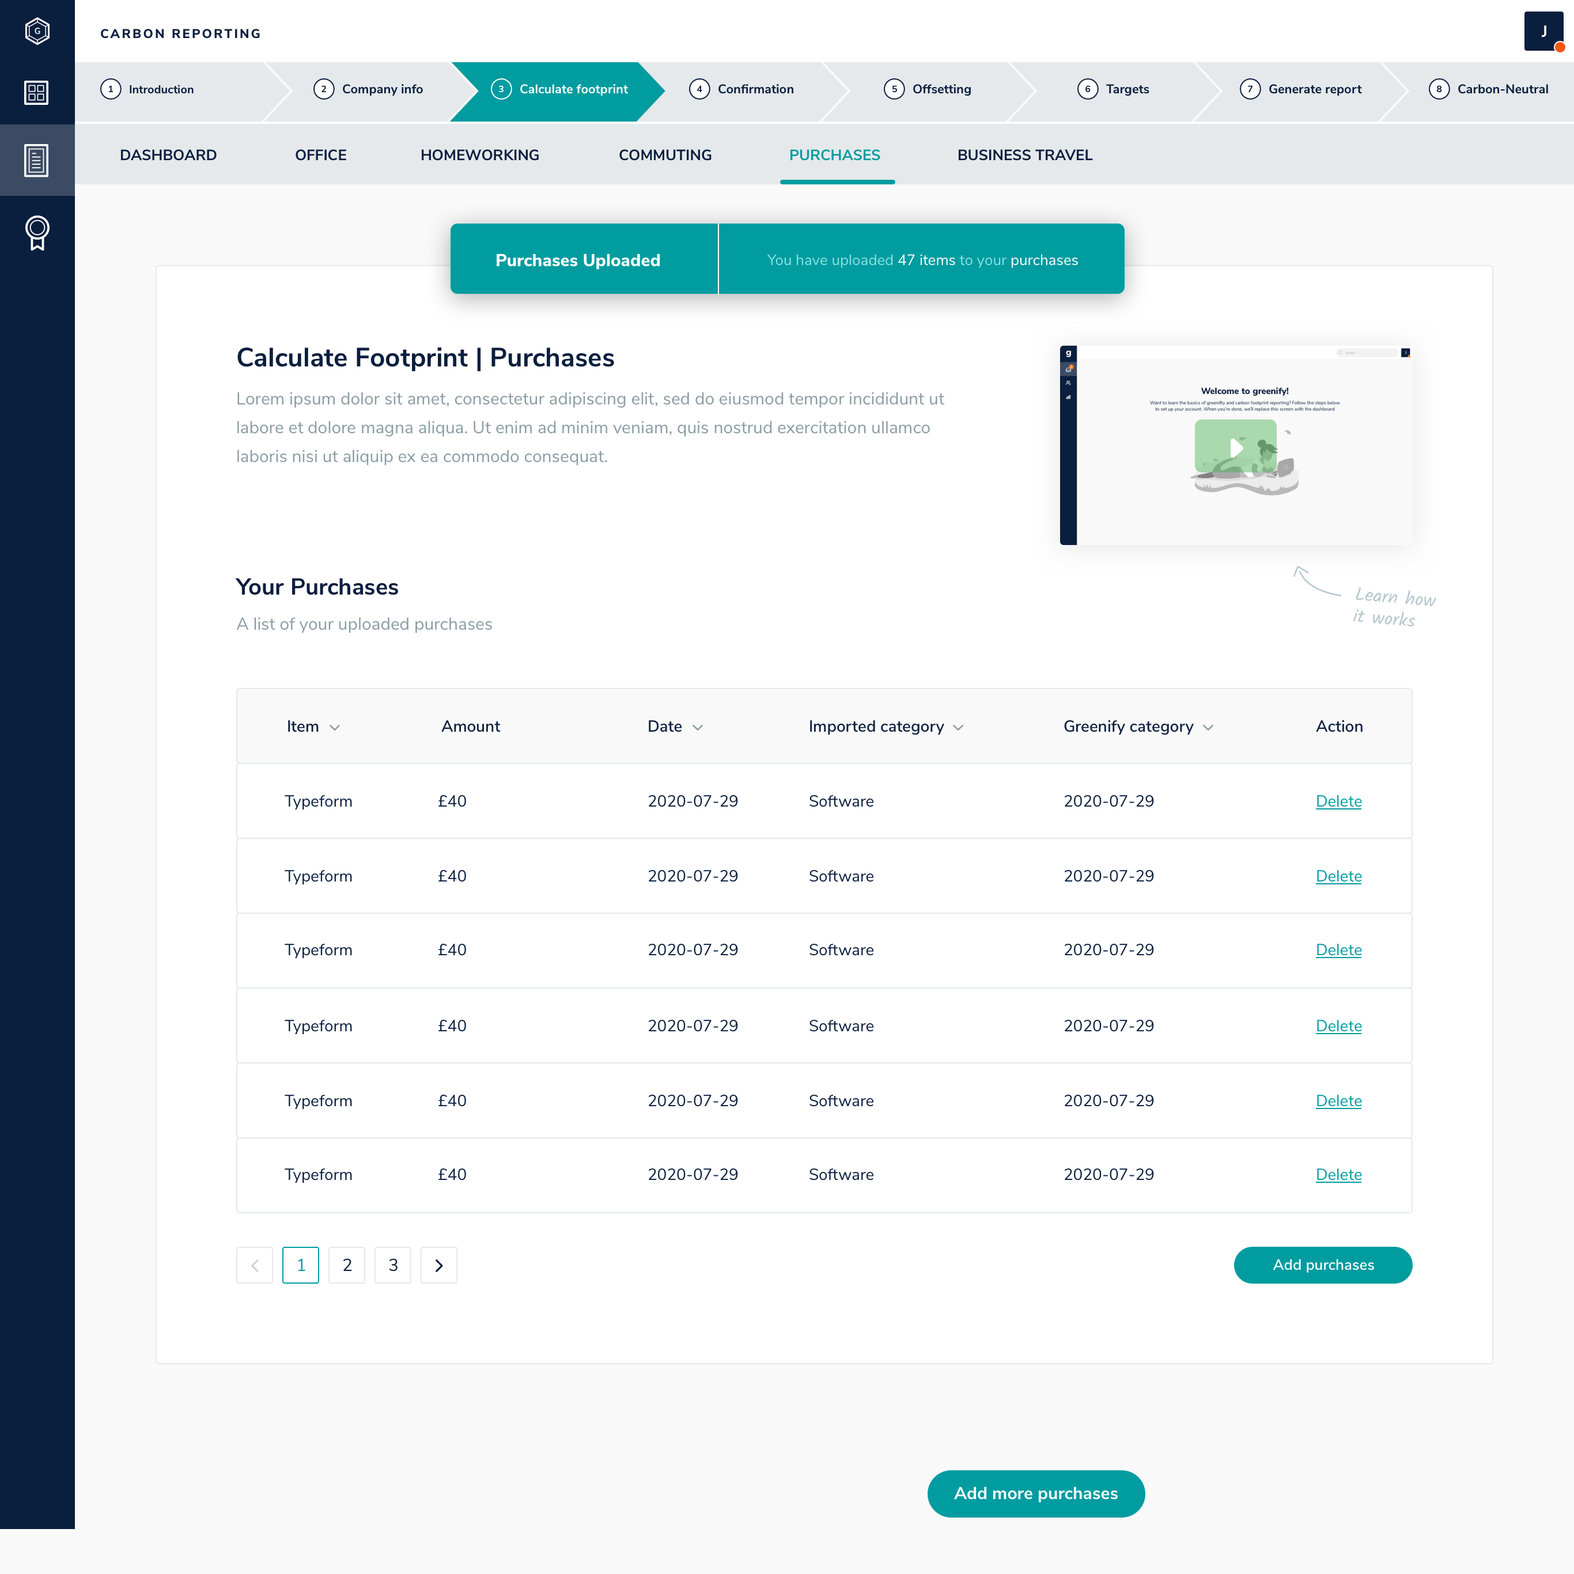Select pagination page 1

click(301, 1265)
